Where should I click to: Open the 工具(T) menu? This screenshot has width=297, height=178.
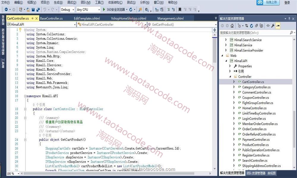coord(99,2)
